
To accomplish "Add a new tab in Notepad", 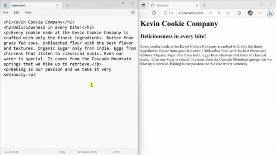I will click(x=67, y=6).
